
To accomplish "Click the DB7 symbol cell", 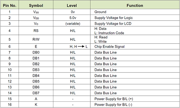I will pyautogui.click(x=36, y=93).
